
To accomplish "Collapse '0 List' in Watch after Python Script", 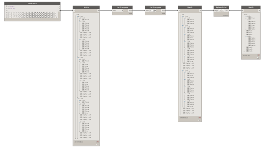I will pos(246,16).
